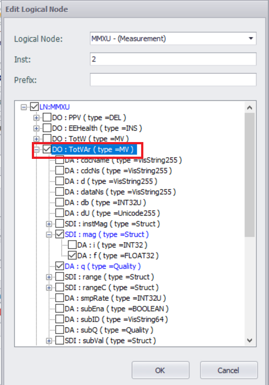The image size is (269, 385).
Task: Click the OK button
Action: pyautogui.click(x=160, y=370)
